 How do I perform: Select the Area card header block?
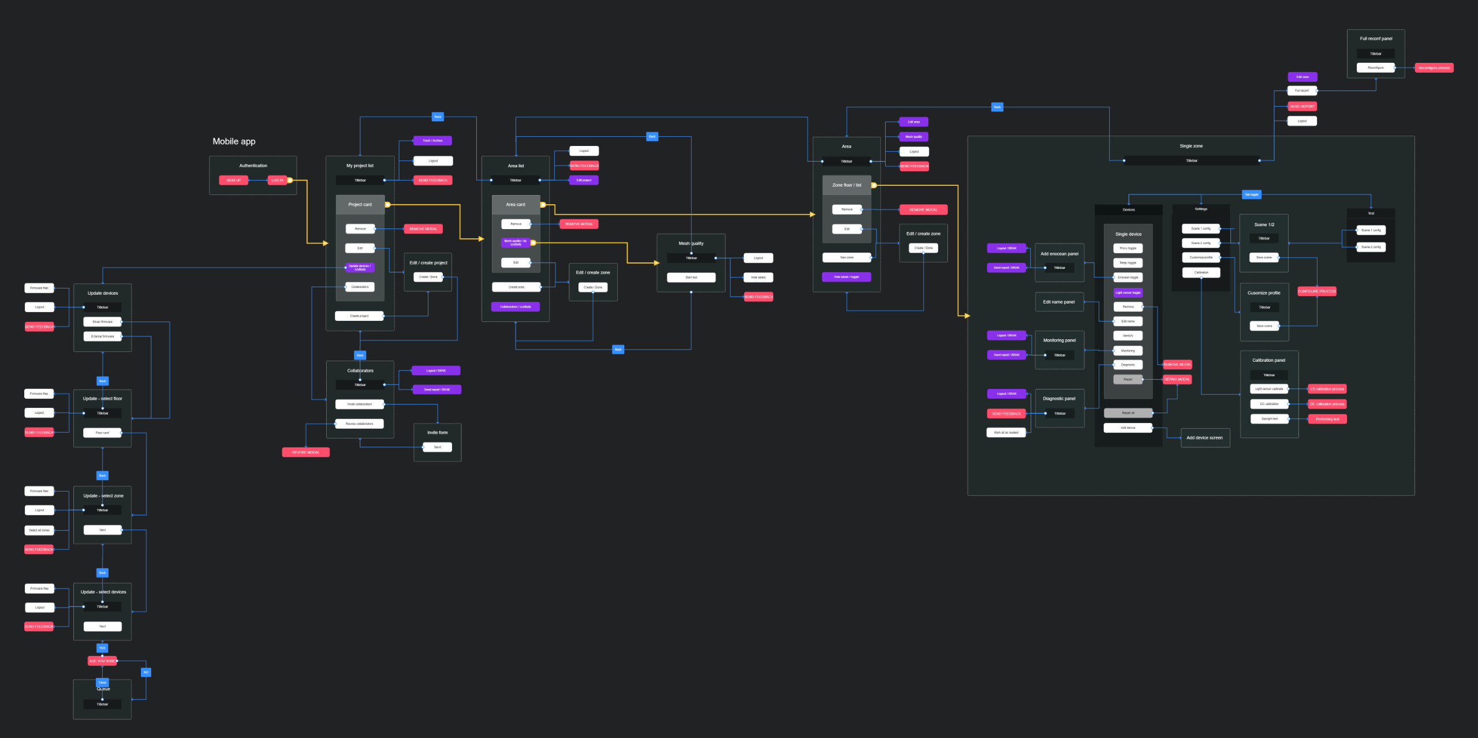[516, 204]
